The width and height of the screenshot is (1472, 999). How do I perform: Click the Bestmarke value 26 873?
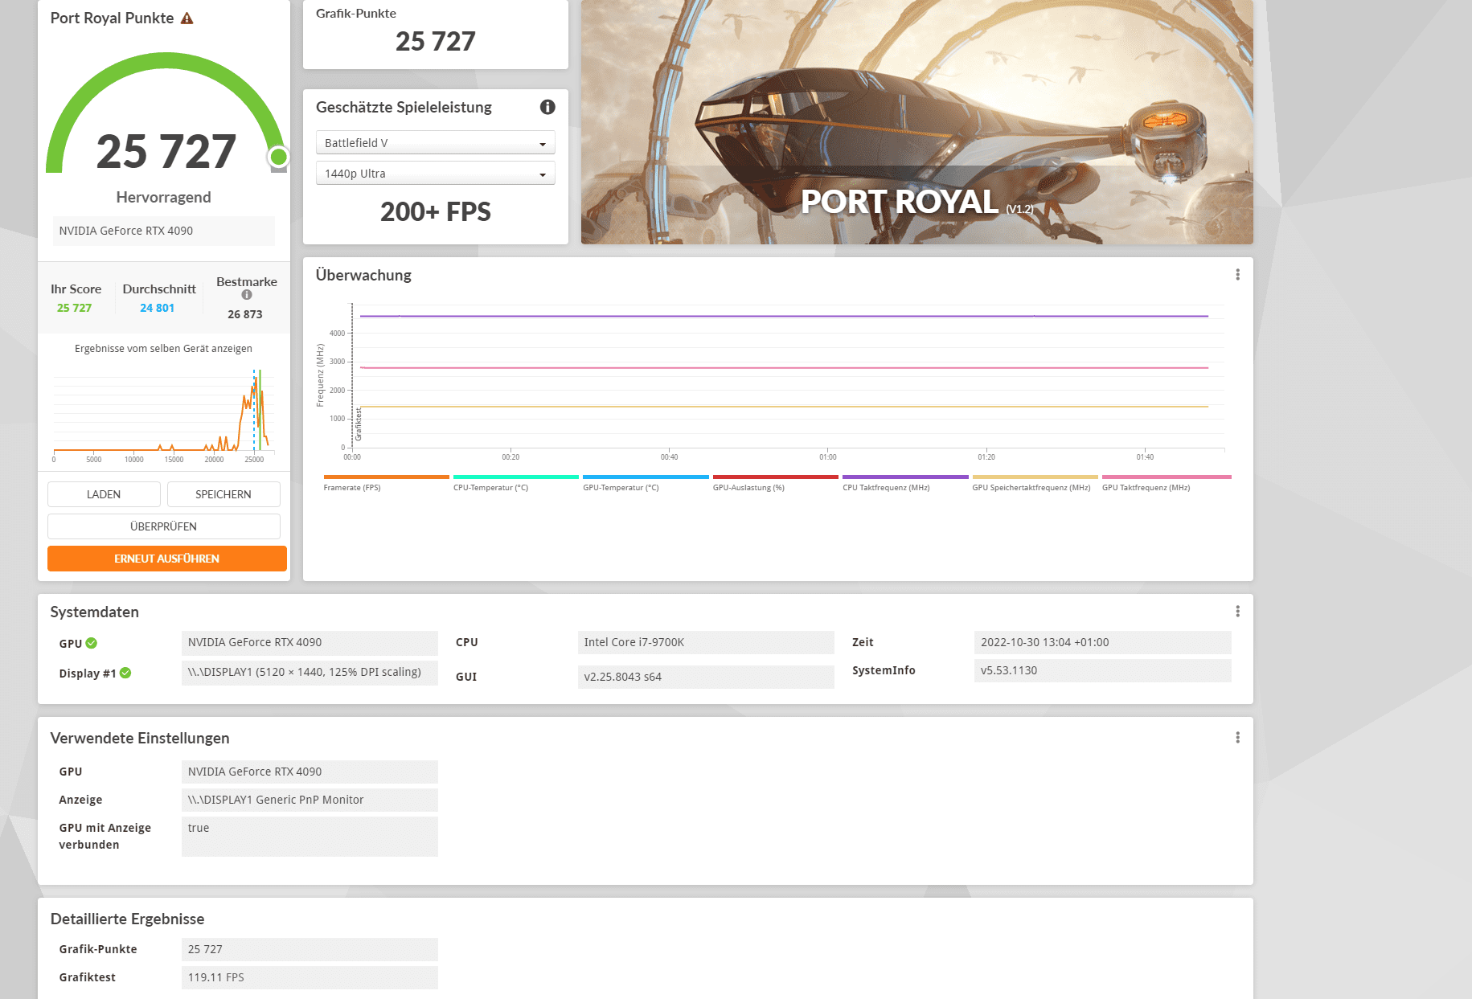click(x=245, y=314)
